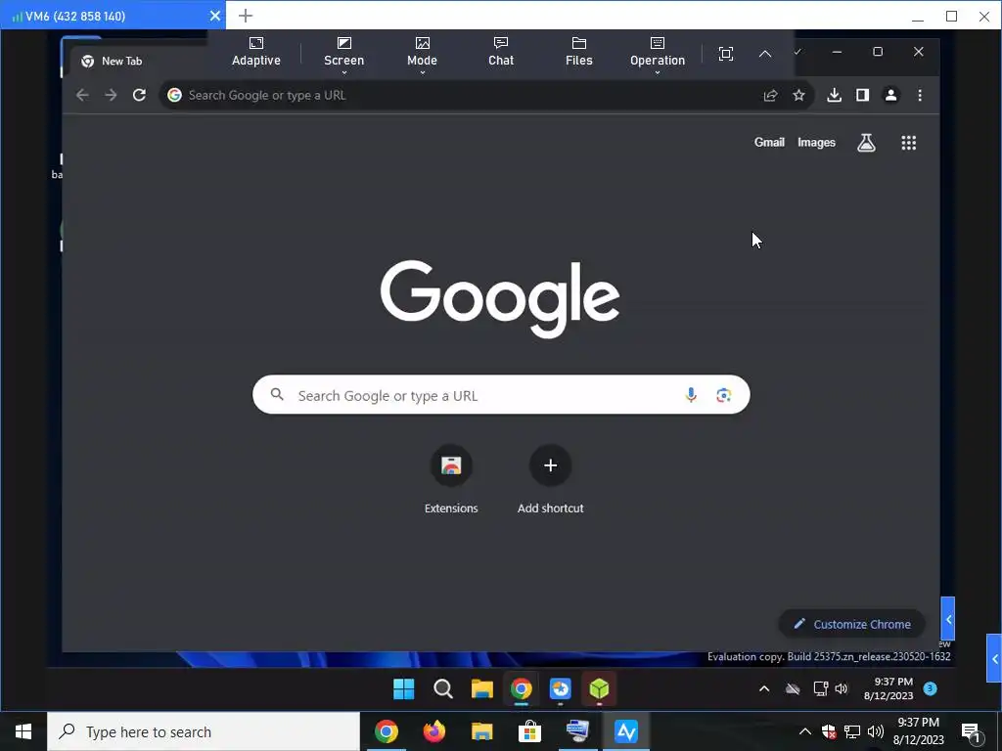Bookmark this tab with star icon

[x=798, y=95]
